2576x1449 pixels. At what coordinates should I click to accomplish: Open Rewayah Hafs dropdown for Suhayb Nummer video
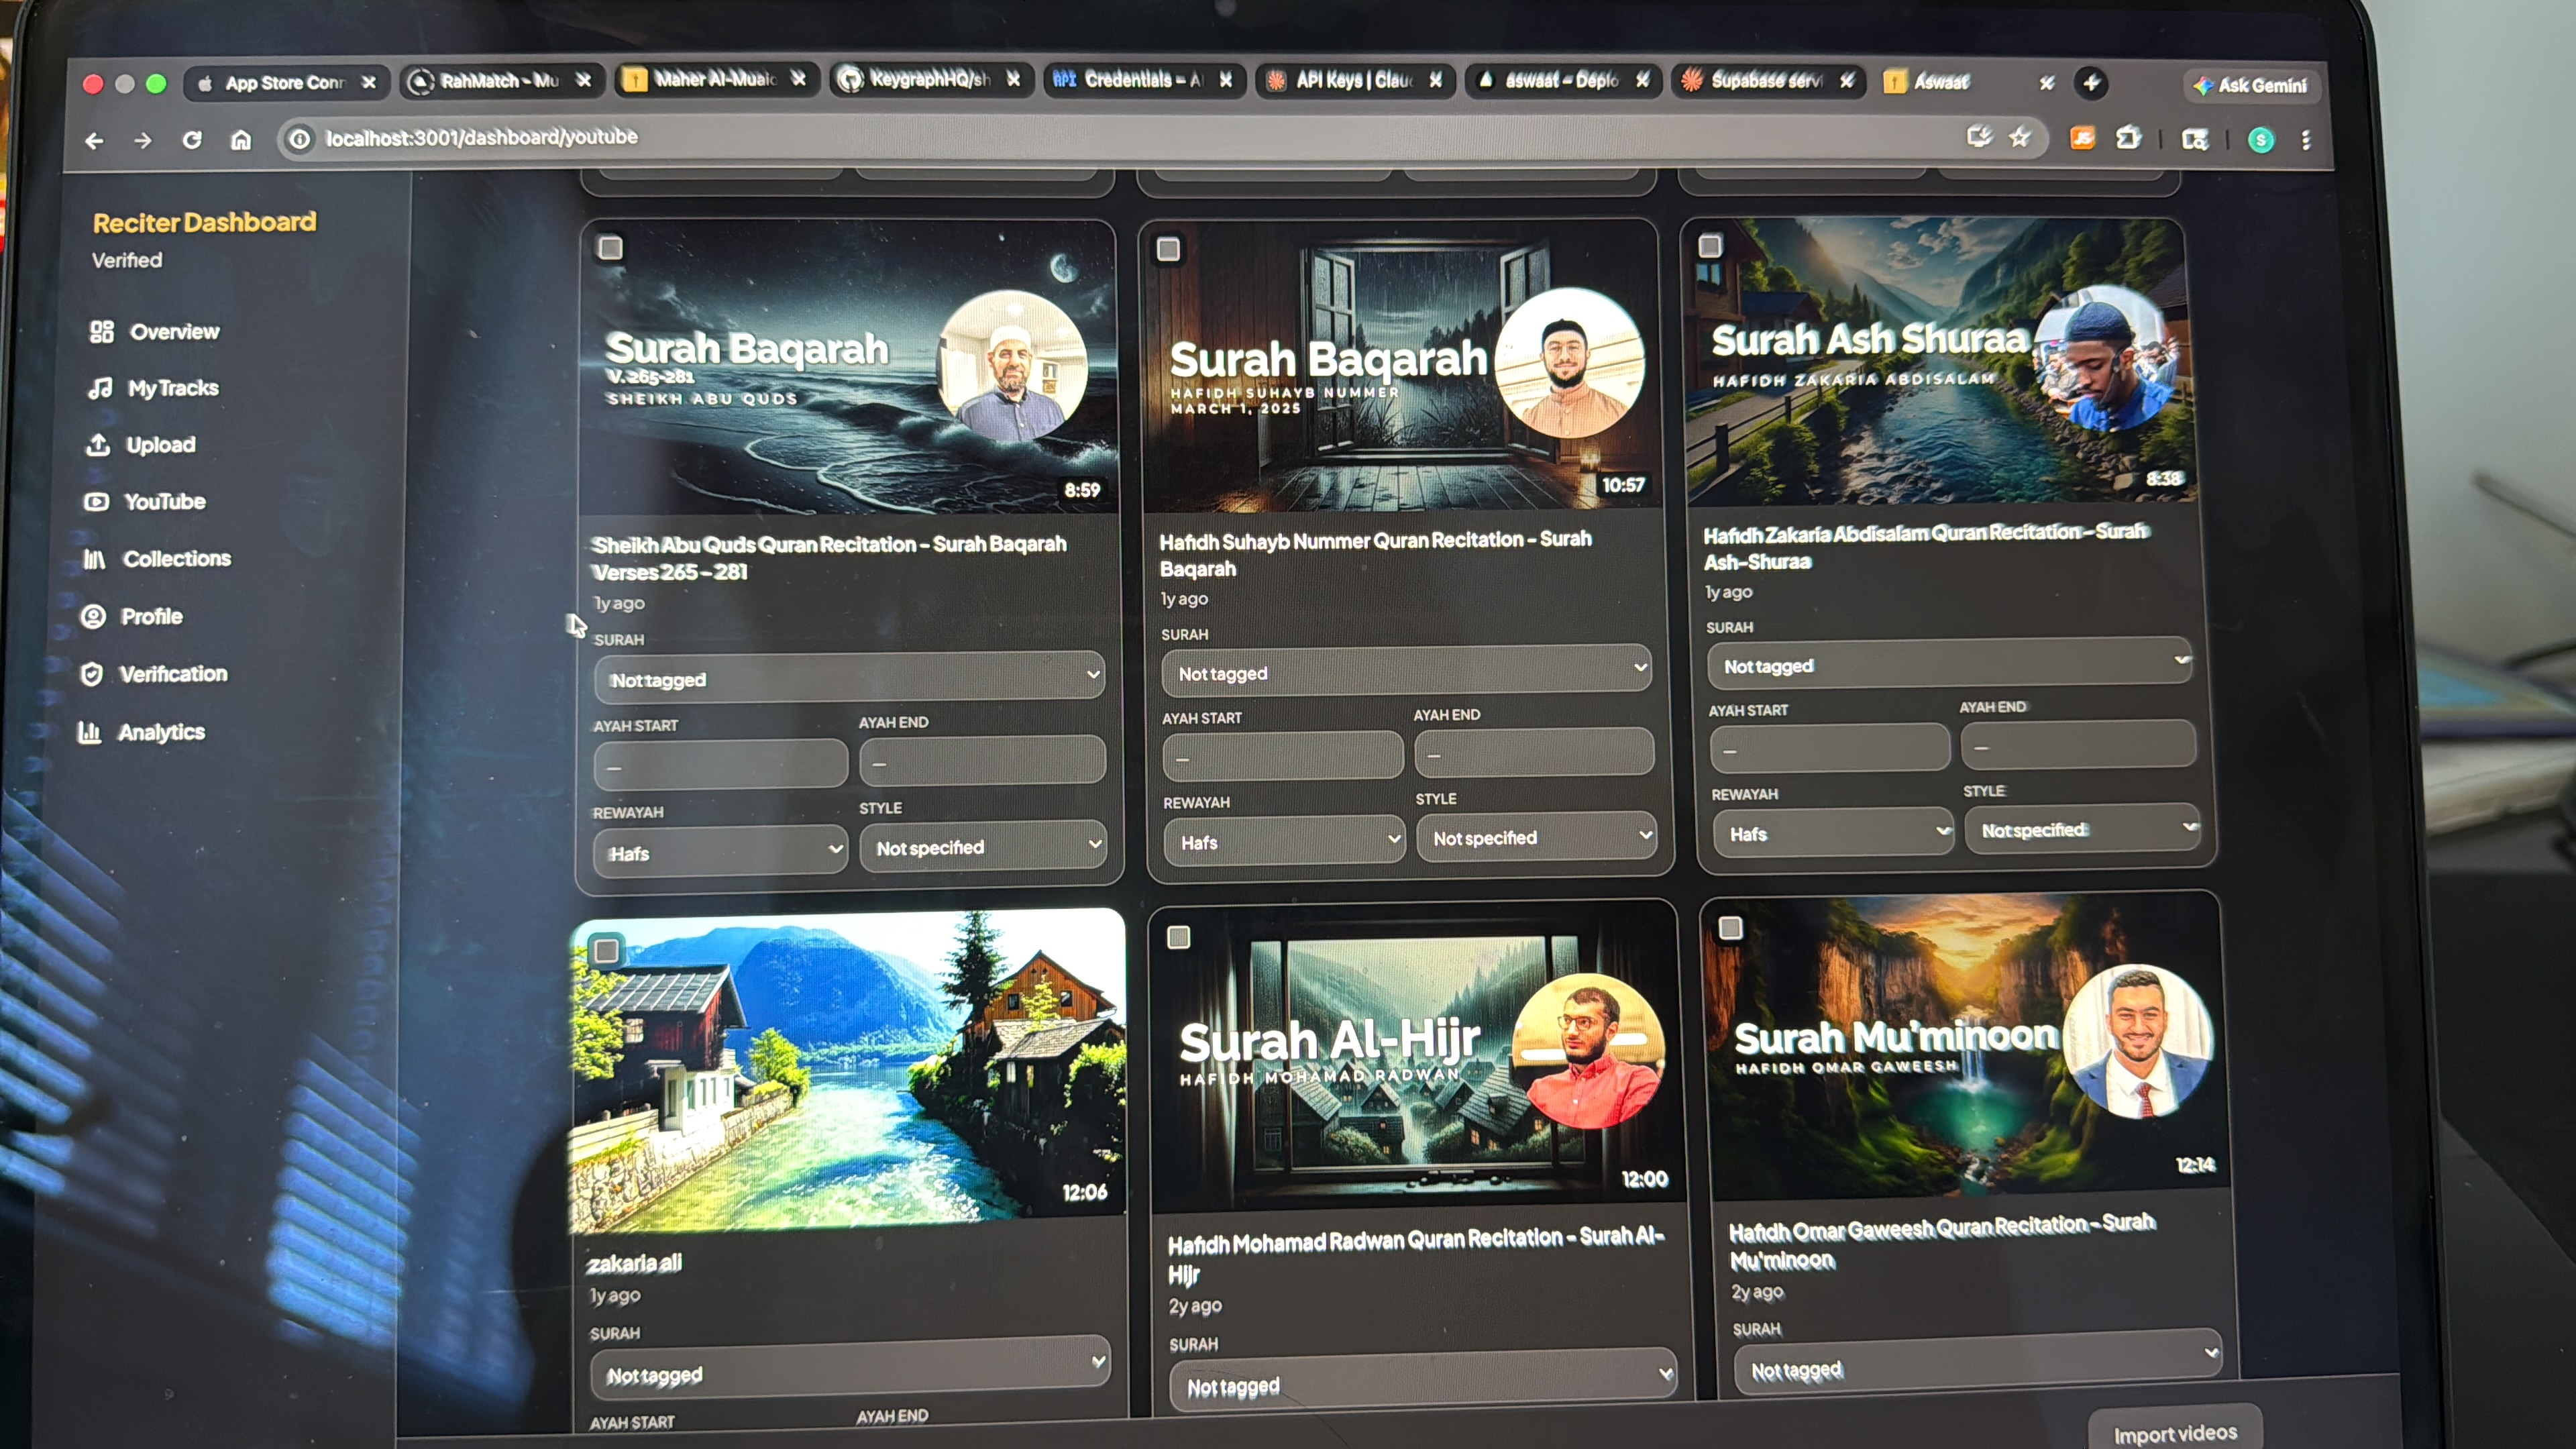pyautogui.click(x=1285, y=841)
